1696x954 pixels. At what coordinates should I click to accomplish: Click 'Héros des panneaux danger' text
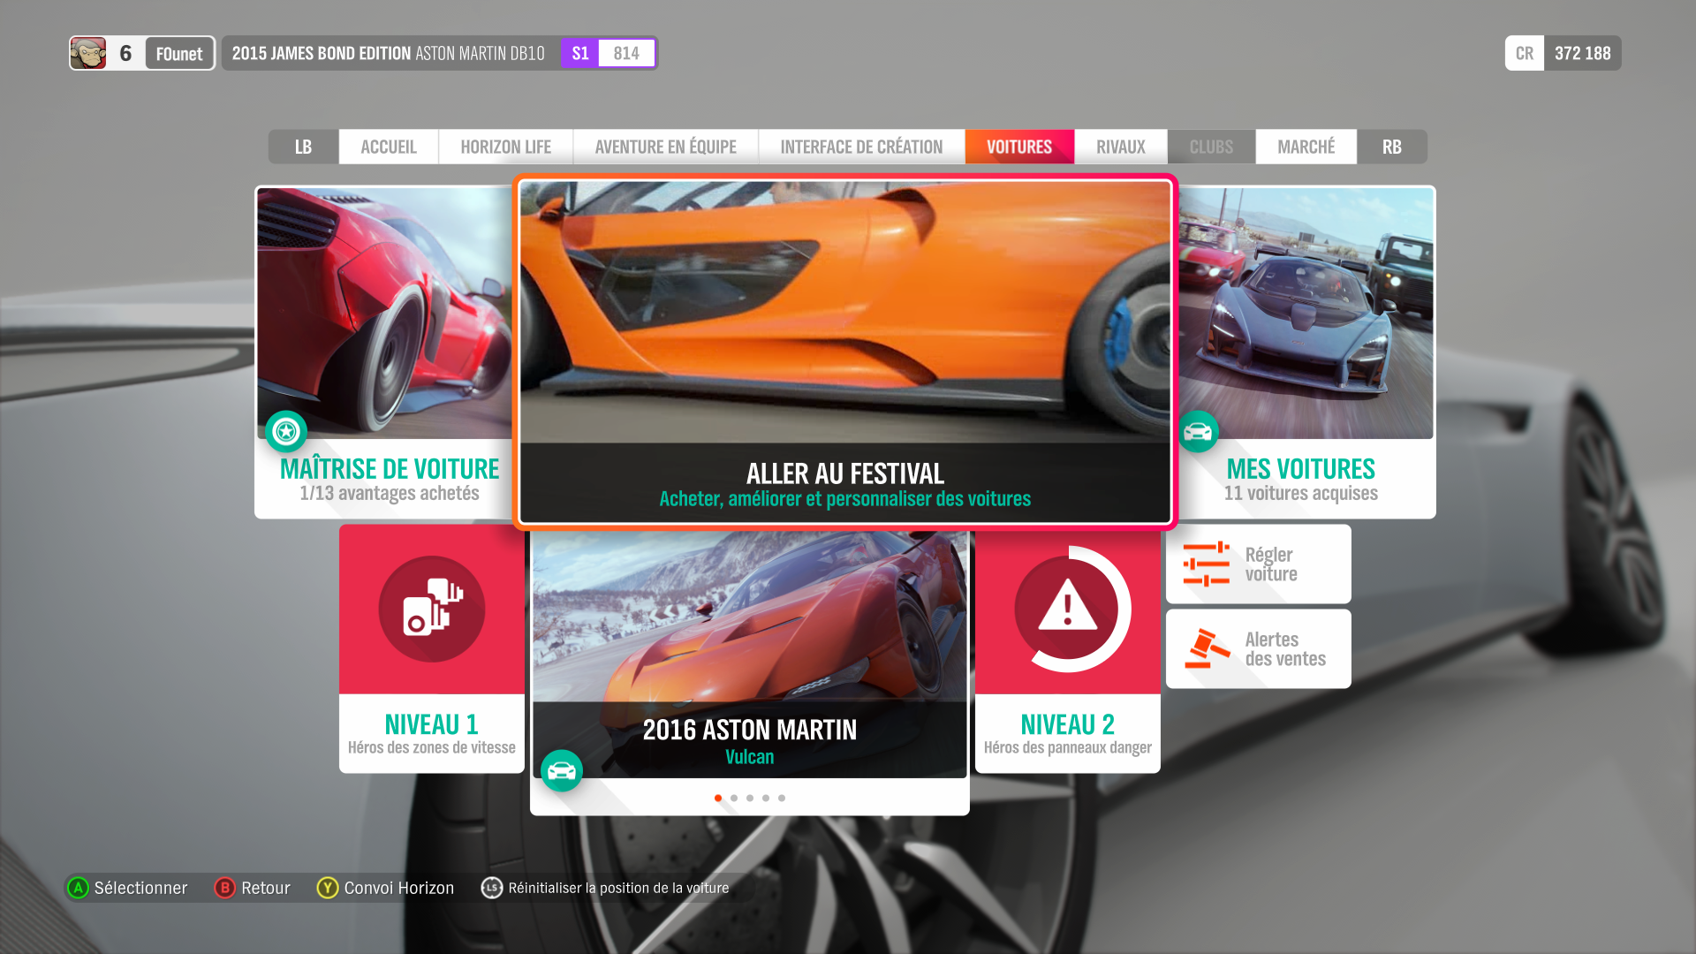pos(1068,747)
